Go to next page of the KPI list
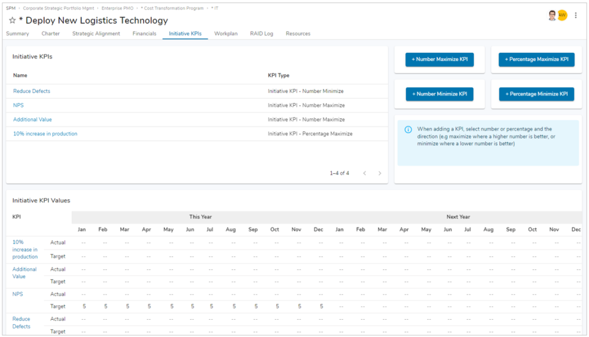This screenshot has width=589, height=337. [380, 173]
